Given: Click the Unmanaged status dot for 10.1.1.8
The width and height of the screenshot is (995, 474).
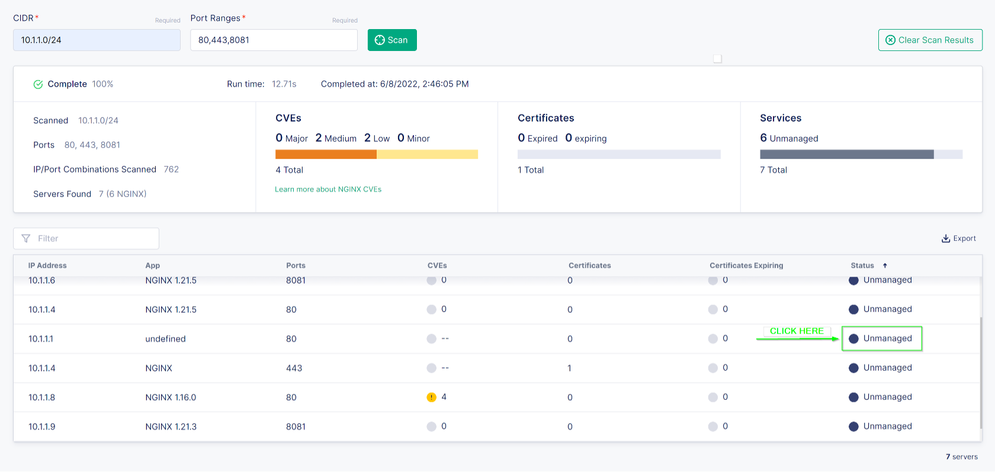Looking at the screenshot, I should [x=853, y=397].
